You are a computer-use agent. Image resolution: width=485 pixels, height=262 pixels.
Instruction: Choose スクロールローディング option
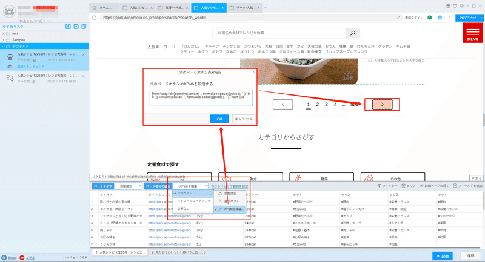[193, 201]
